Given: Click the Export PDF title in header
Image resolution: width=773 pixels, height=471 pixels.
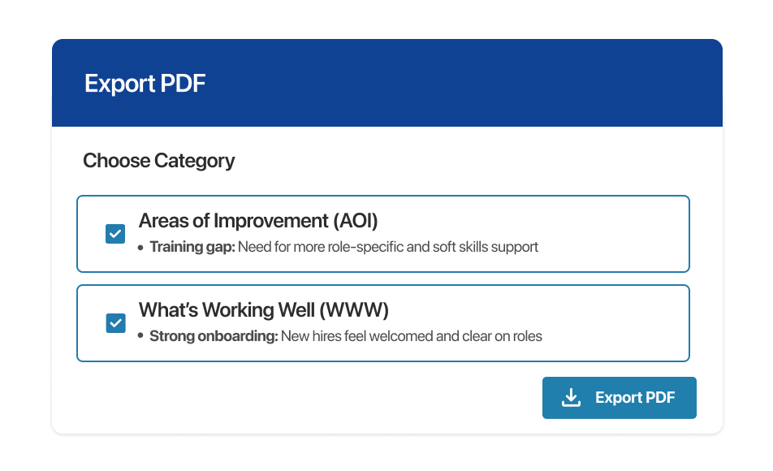Looking at the screenshot, I should click(x=145, y=83).
